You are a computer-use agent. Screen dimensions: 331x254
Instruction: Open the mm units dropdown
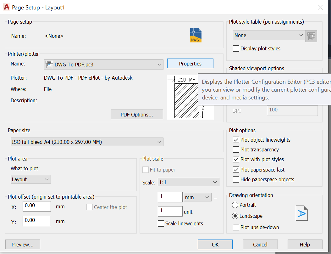point(198,197)
